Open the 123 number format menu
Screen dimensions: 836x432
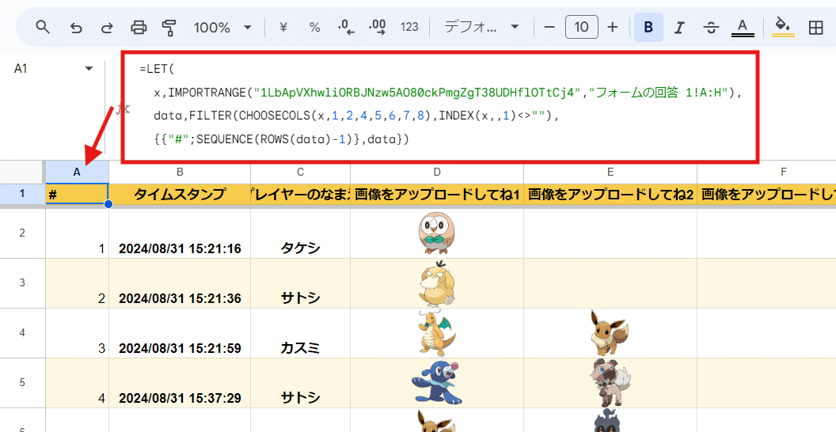pyautogui.click(x=409, y=27)
